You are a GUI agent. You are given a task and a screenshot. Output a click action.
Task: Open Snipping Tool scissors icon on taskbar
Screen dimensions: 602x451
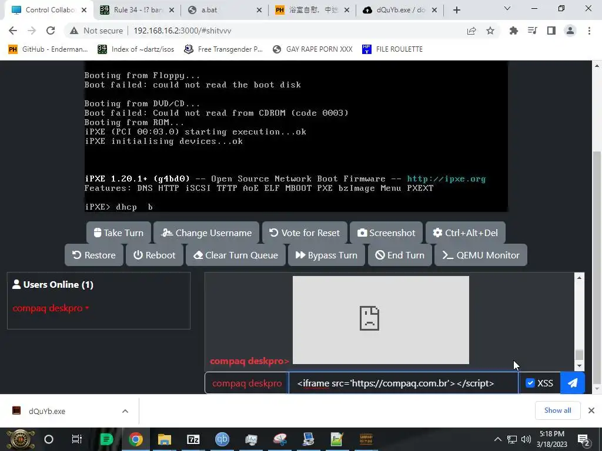click(x=280, y=439)
